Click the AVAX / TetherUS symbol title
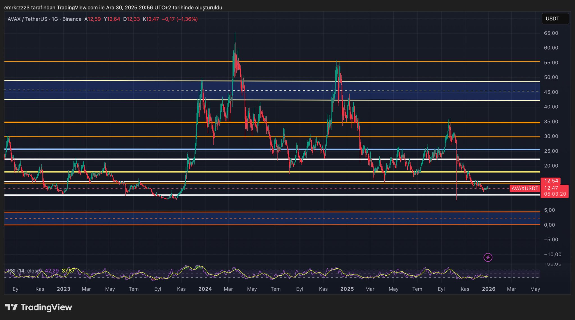575x320 pixels. 27,19
